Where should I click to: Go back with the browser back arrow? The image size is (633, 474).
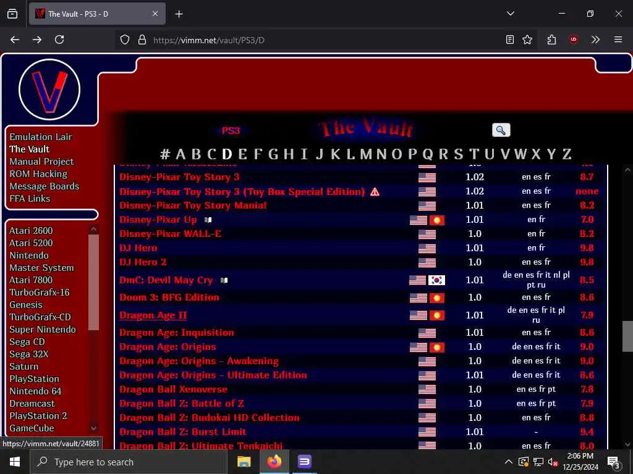click(x=15, y=39)
